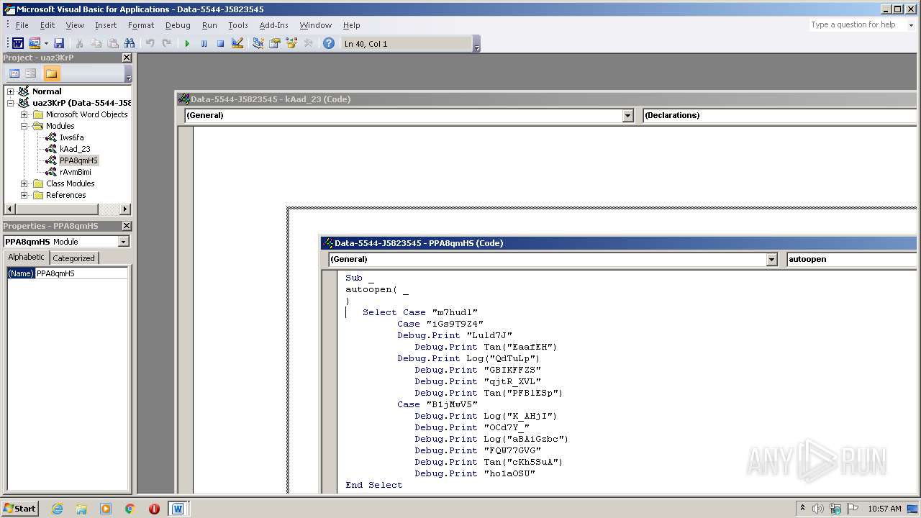Open the PPA8qmHS Module object dropdown
The width and height of the screenshot is (921, 518).
(123, 242)
